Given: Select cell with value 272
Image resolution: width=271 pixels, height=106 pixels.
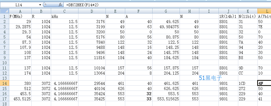Looking at the screenshot, I should pos(248,88).
